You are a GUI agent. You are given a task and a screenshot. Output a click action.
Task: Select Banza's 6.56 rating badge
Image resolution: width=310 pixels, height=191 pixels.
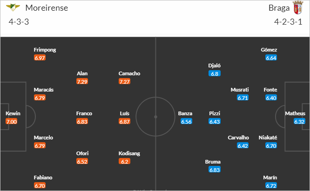tap(186, 122)
